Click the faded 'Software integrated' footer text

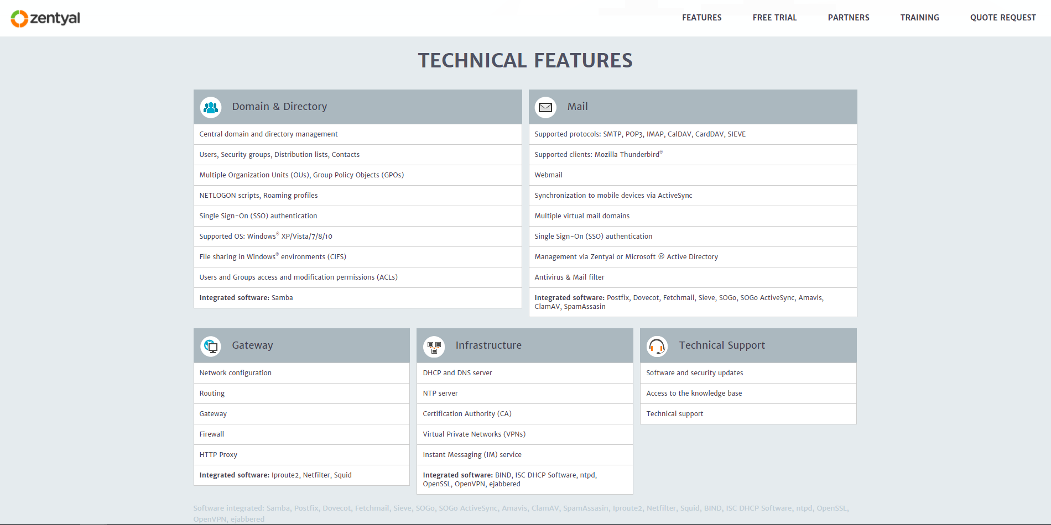tap(521, 513)
